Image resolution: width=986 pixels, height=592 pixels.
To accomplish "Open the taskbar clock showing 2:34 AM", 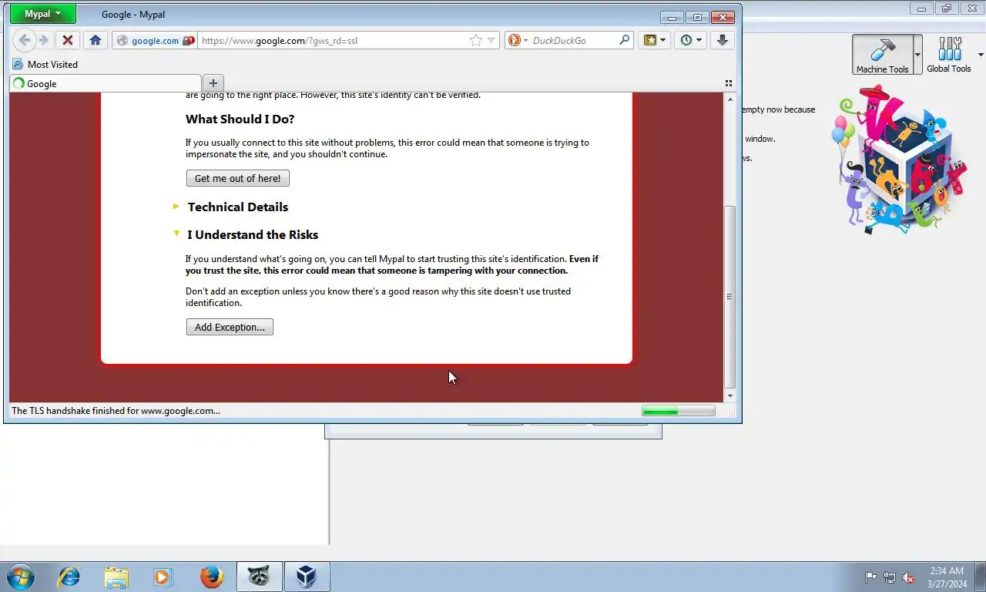I will coord(947,577).
